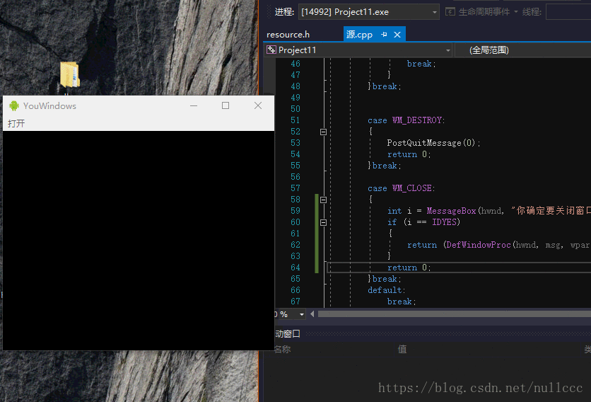Click the Project11 project icon in navigation bar

(271, 50)
